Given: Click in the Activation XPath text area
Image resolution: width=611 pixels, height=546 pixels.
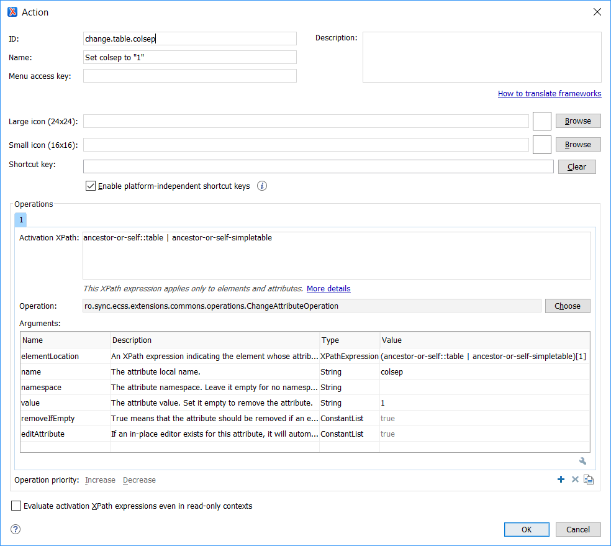Looking at the screenshot, I should (x=336, y=257).
